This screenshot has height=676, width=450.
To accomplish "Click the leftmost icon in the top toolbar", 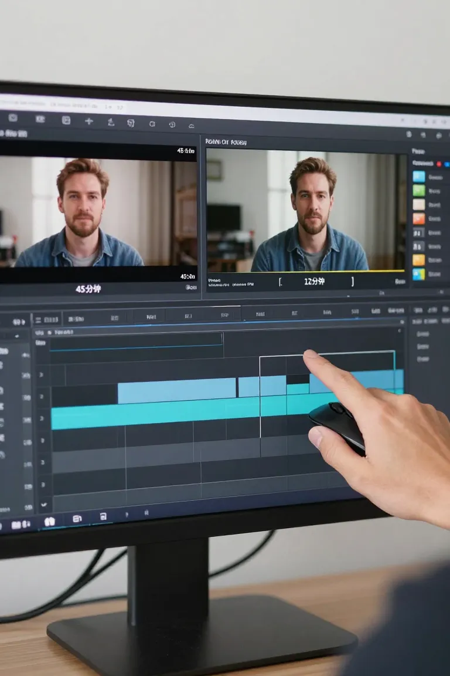I will (x=13, y=118).
